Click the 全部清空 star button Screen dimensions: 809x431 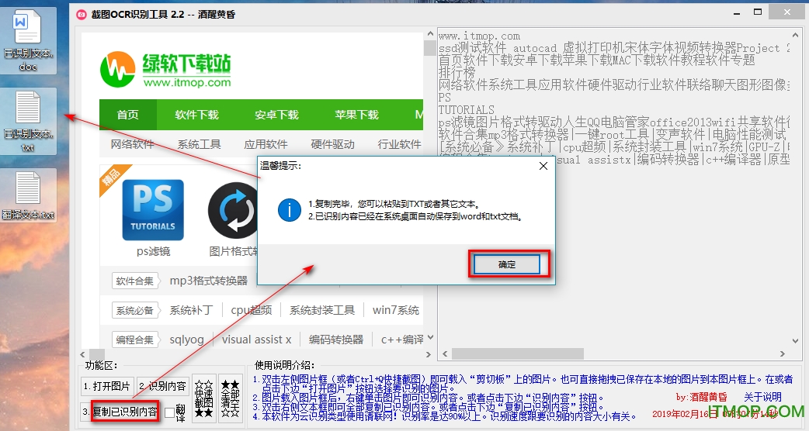point(230,398)
